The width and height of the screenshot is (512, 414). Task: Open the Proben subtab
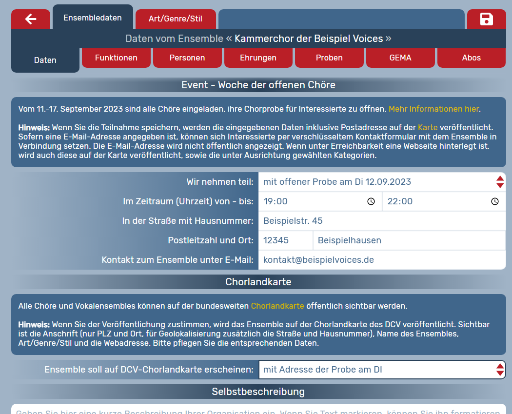[329, 58]
